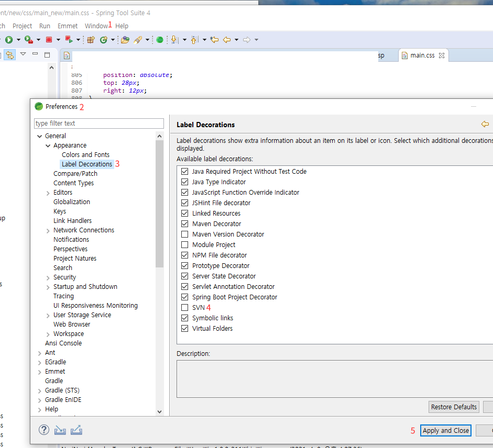Screen dimensions: 493x448
Task: Click the green new class toolbar icon
Action: (103, 40)
